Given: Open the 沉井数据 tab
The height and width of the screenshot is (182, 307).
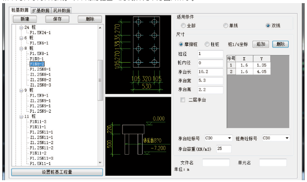Looking at the screenshot, I should [62, 10].
